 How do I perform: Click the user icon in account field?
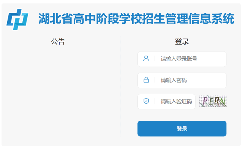(146, 59)
